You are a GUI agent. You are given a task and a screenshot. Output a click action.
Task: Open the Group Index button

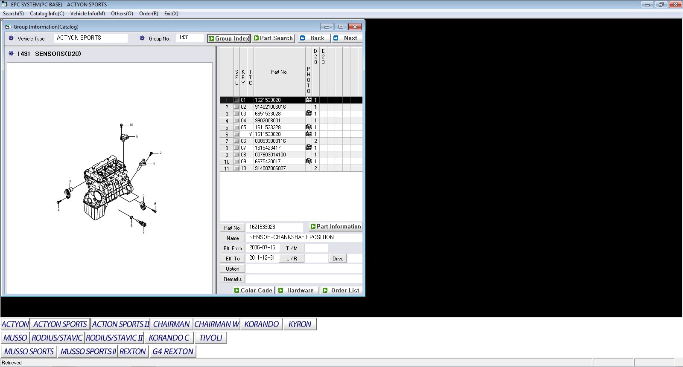click(229, 38)
